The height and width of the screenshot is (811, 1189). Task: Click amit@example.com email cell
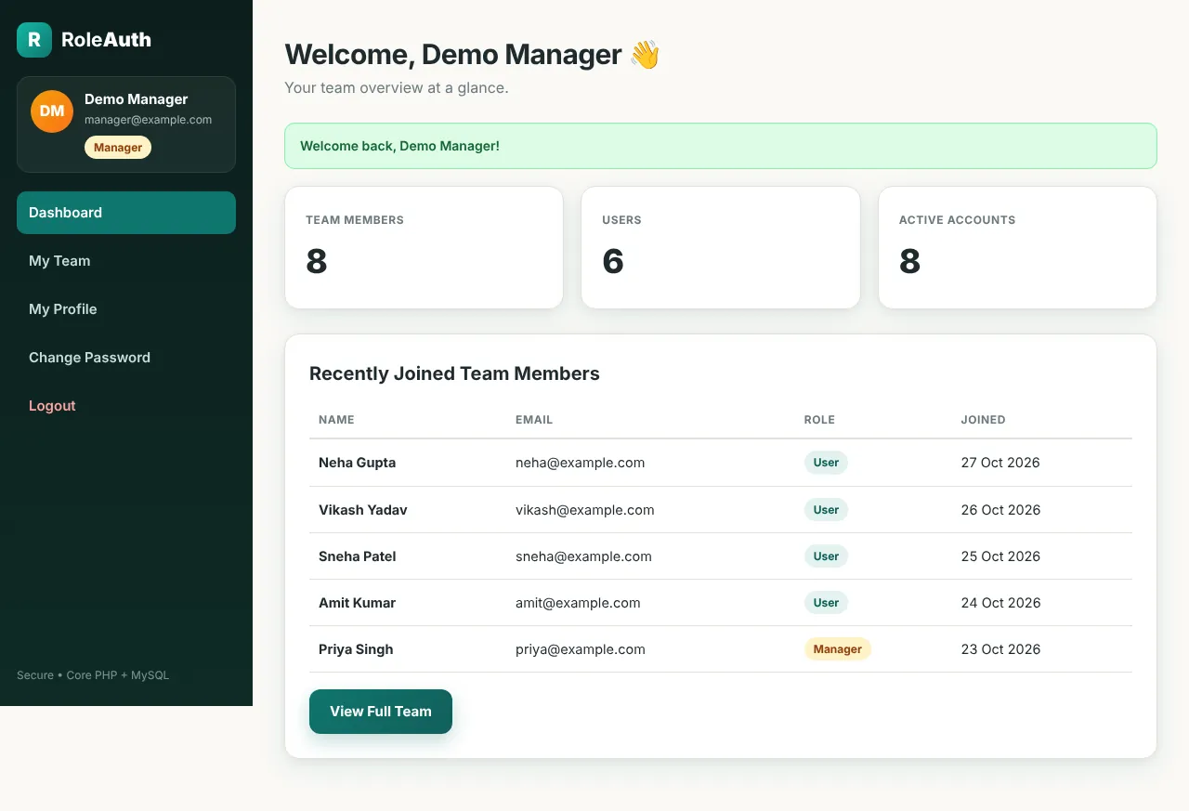578,603
